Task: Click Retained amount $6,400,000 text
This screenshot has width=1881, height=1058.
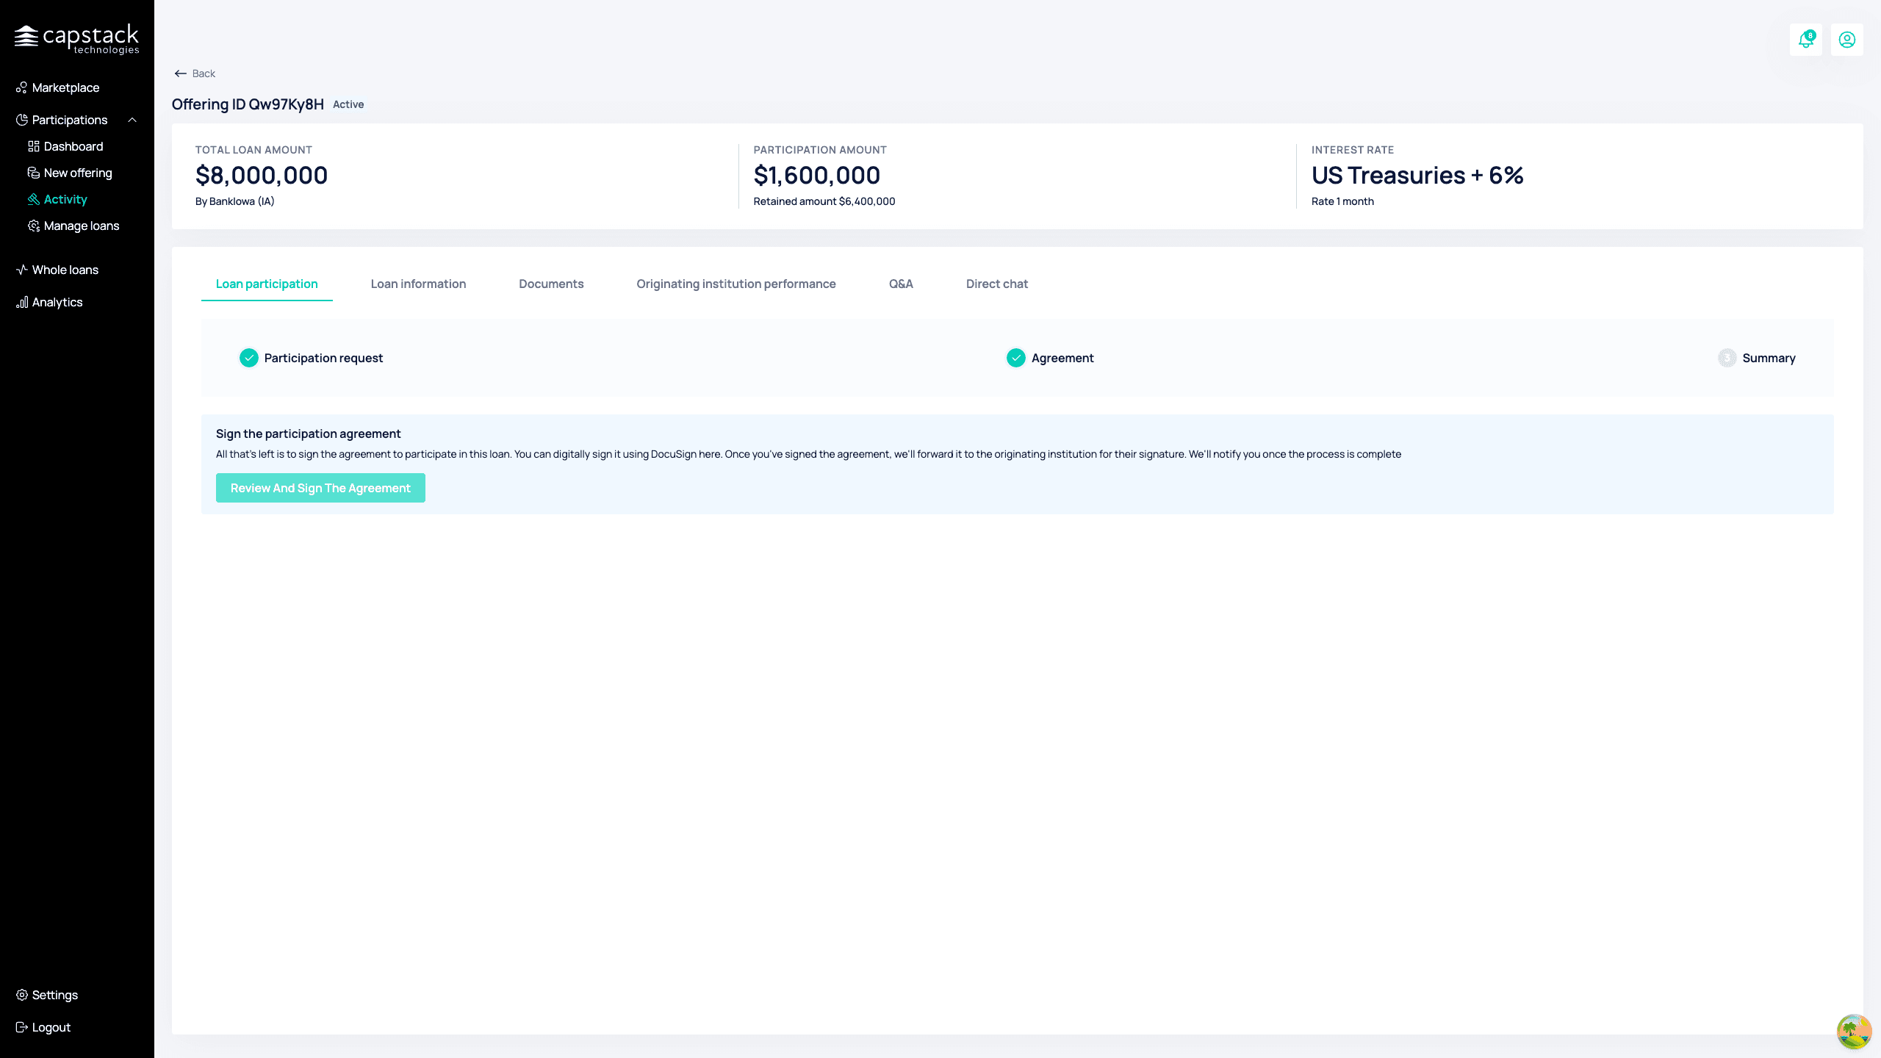Action: (824, 201)
